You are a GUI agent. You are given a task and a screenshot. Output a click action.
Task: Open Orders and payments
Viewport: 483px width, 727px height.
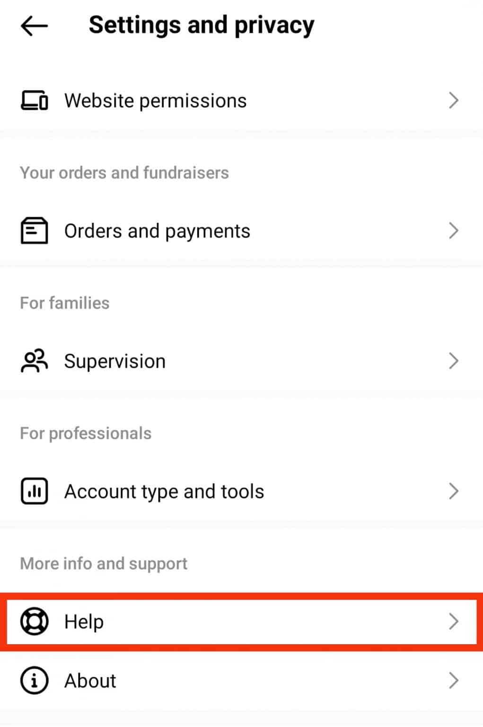coord(157,231)
